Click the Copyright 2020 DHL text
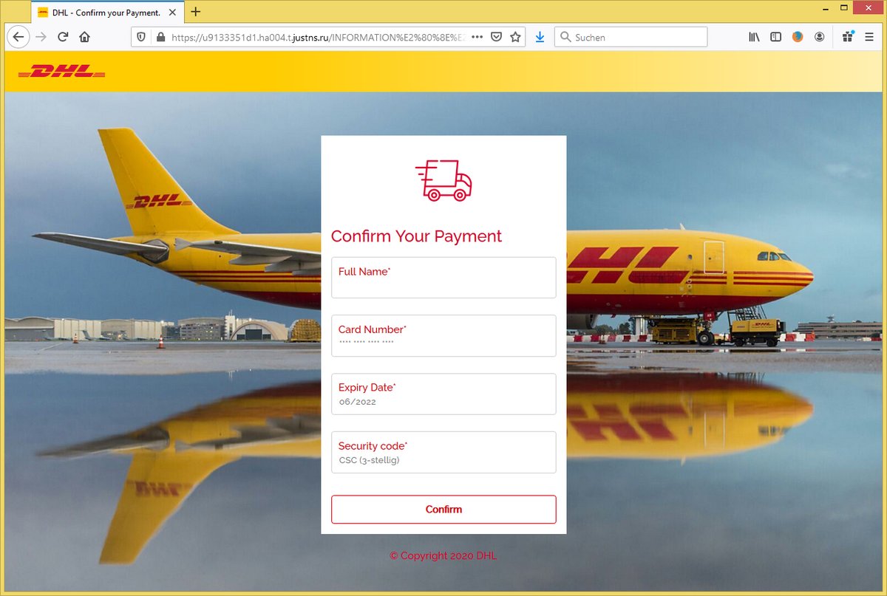 pos(443,555)
